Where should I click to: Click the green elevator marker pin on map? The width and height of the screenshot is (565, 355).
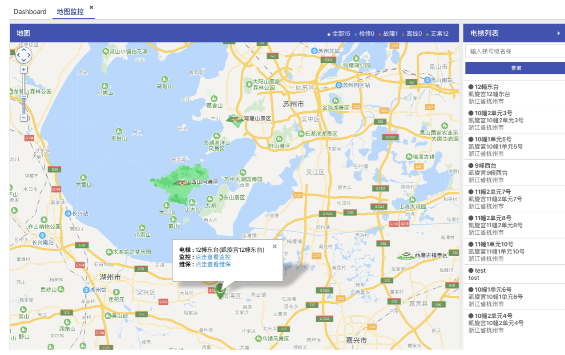pos(220,291)
